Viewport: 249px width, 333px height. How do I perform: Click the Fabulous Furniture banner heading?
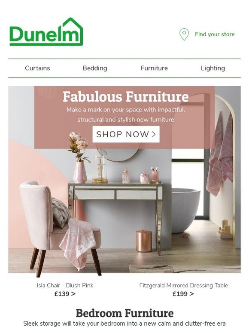tap(126, 97)
